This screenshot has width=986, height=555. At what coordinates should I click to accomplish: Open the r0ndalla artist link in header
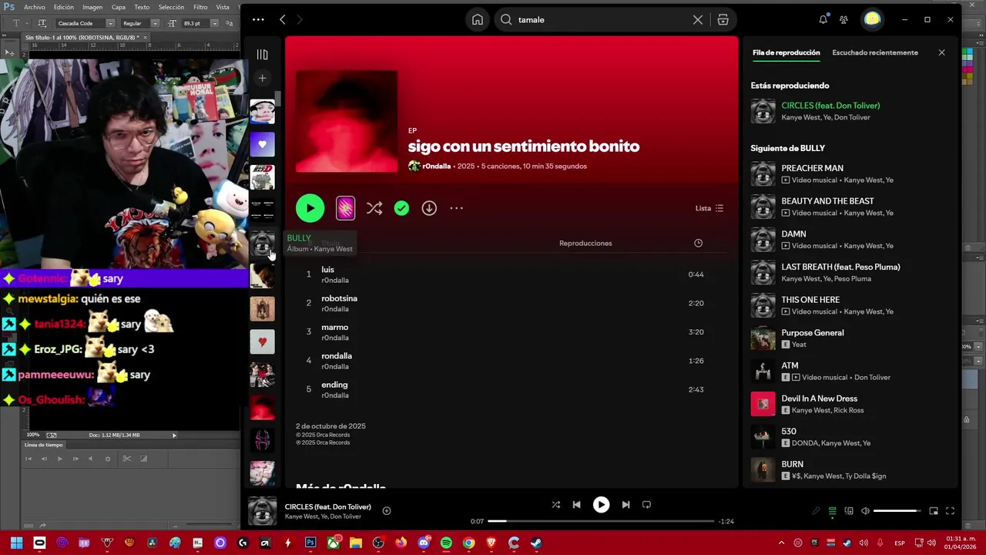pos(436,166)
